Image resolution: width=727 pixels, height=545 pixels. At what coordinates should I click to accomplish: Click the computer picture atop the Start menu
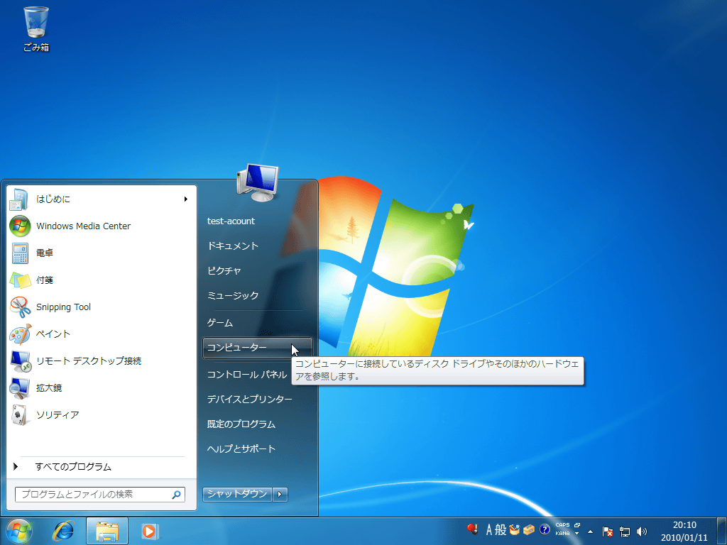258,182
